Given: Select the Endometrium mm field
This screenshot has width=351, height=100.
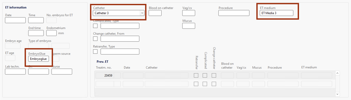Looking at the screenshot, I should [x=51, y=33].
